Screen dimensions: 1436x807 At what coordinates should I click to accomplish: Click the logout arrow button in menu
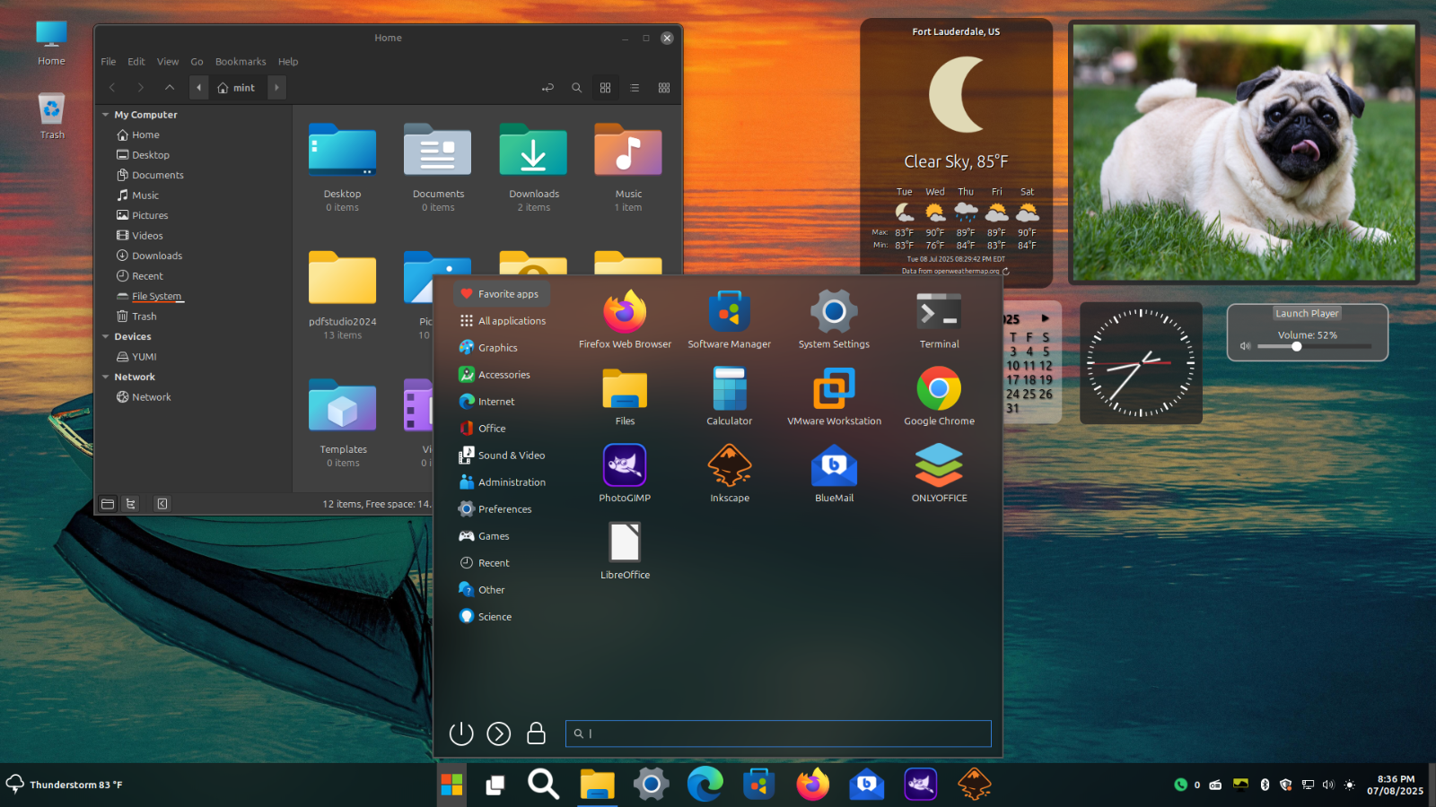tap(498, 733)
